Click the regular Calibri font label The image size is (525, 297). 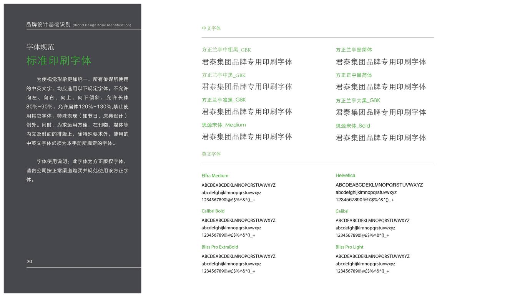[342, 211]
